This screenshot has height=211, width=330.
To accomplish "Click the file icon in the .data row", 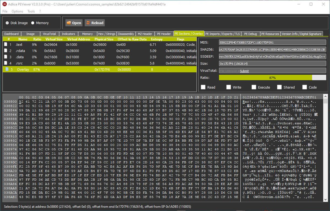I will tap(6, 57).
